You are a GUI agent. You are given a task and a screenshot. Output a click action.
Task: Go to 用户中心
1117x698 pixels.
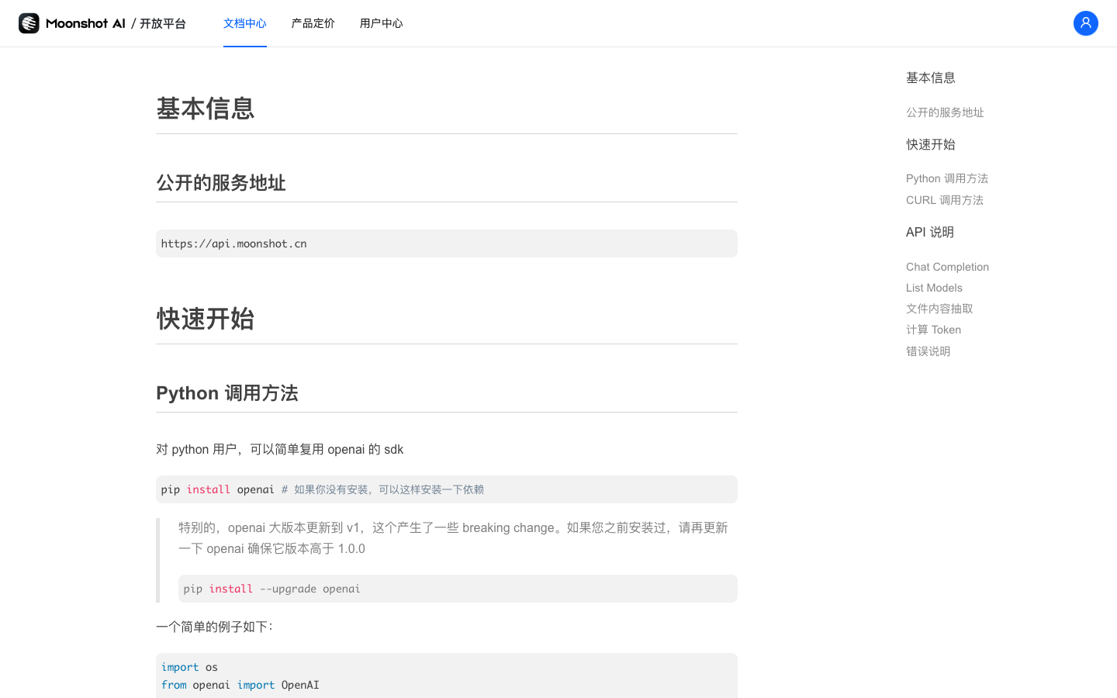click(381, 23)
